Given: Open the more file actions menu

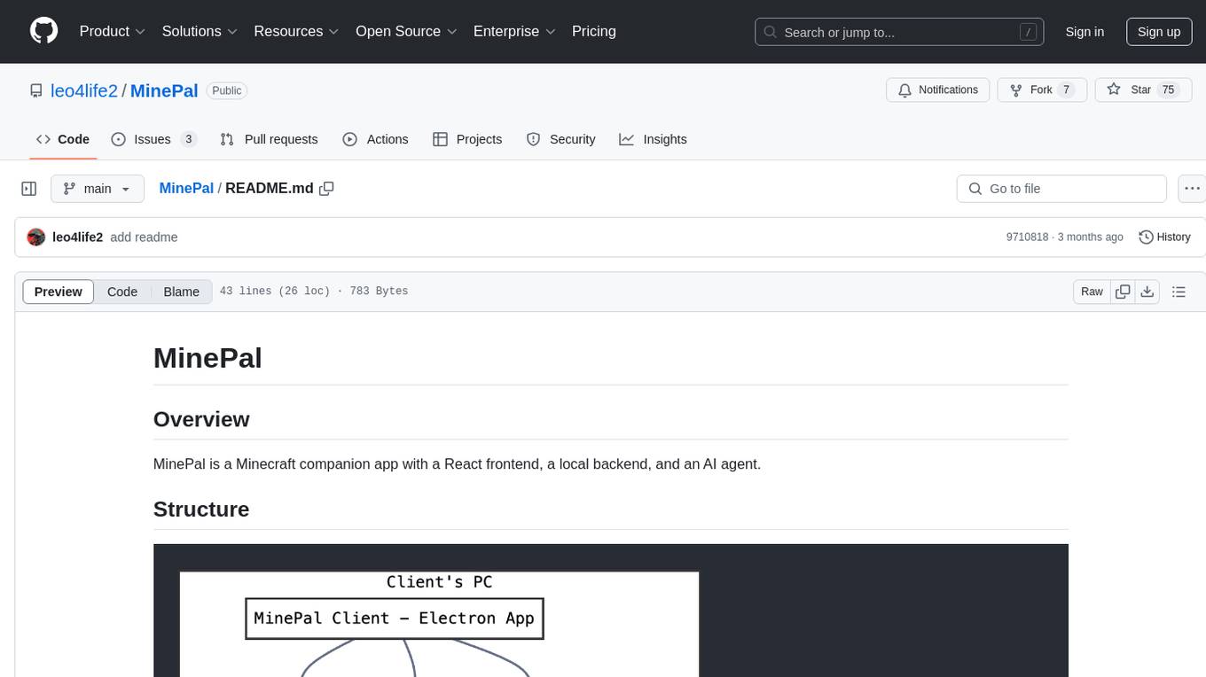Looking at the screenshot, I should point(1192,189).
